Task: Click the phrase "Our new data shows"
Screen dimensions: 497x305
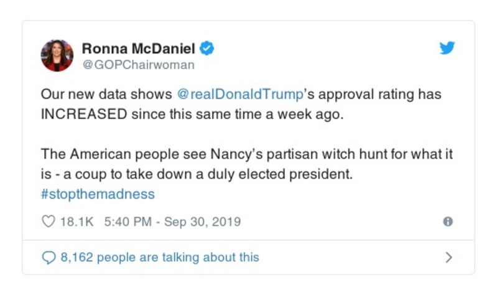Action: 106,95
